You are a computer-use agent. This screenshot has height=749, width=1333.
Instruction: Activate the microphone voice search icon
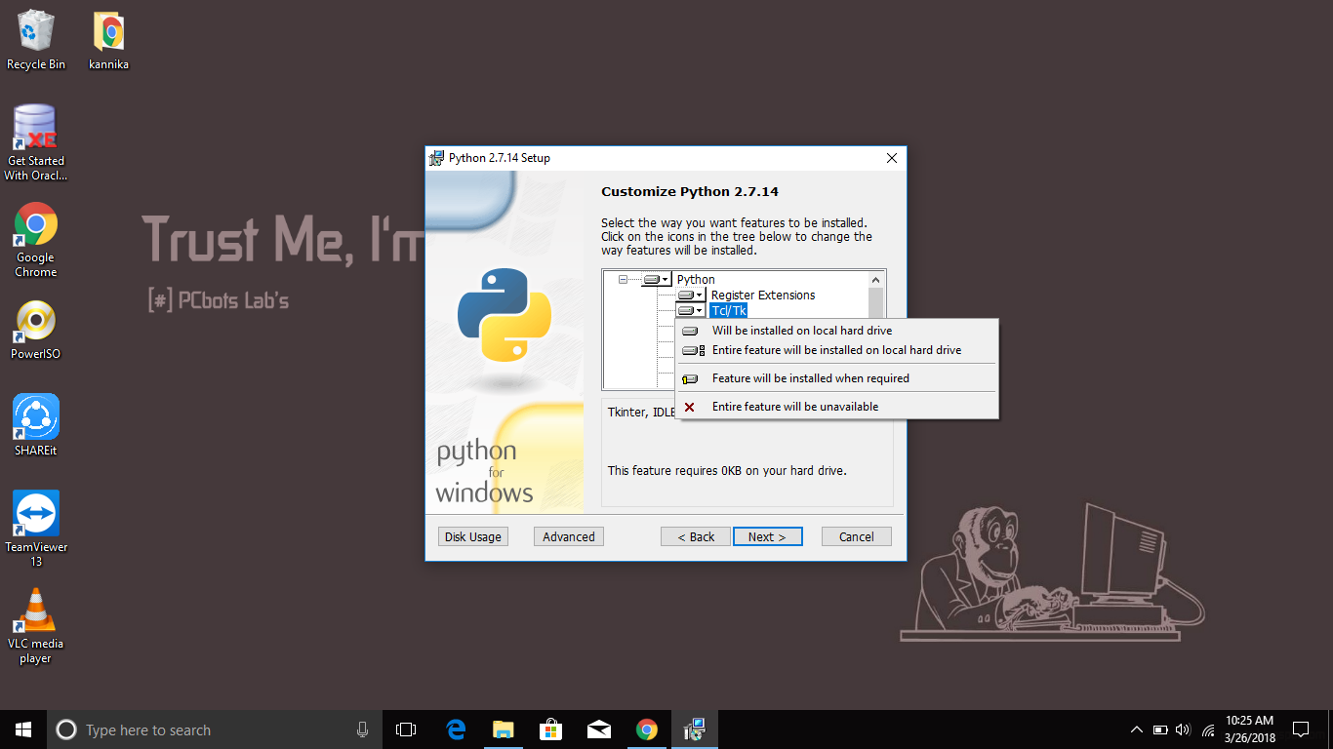[x=363, y=729]
